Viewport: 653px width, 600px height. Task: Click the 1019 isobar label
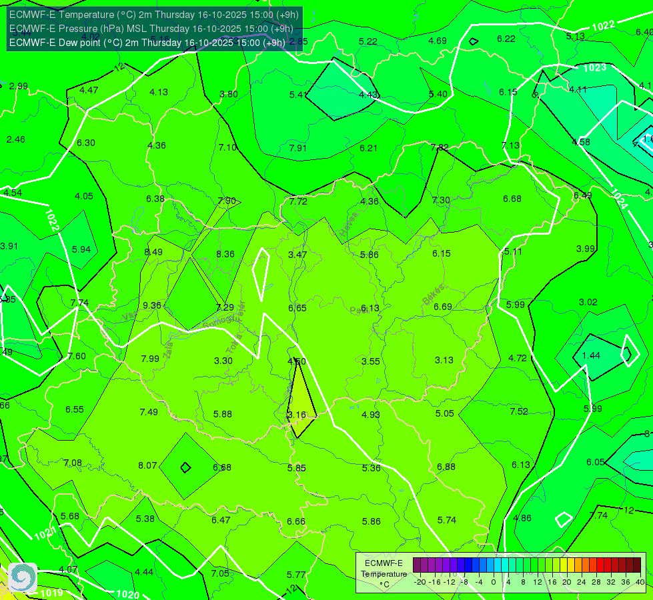tap(51, 593)
